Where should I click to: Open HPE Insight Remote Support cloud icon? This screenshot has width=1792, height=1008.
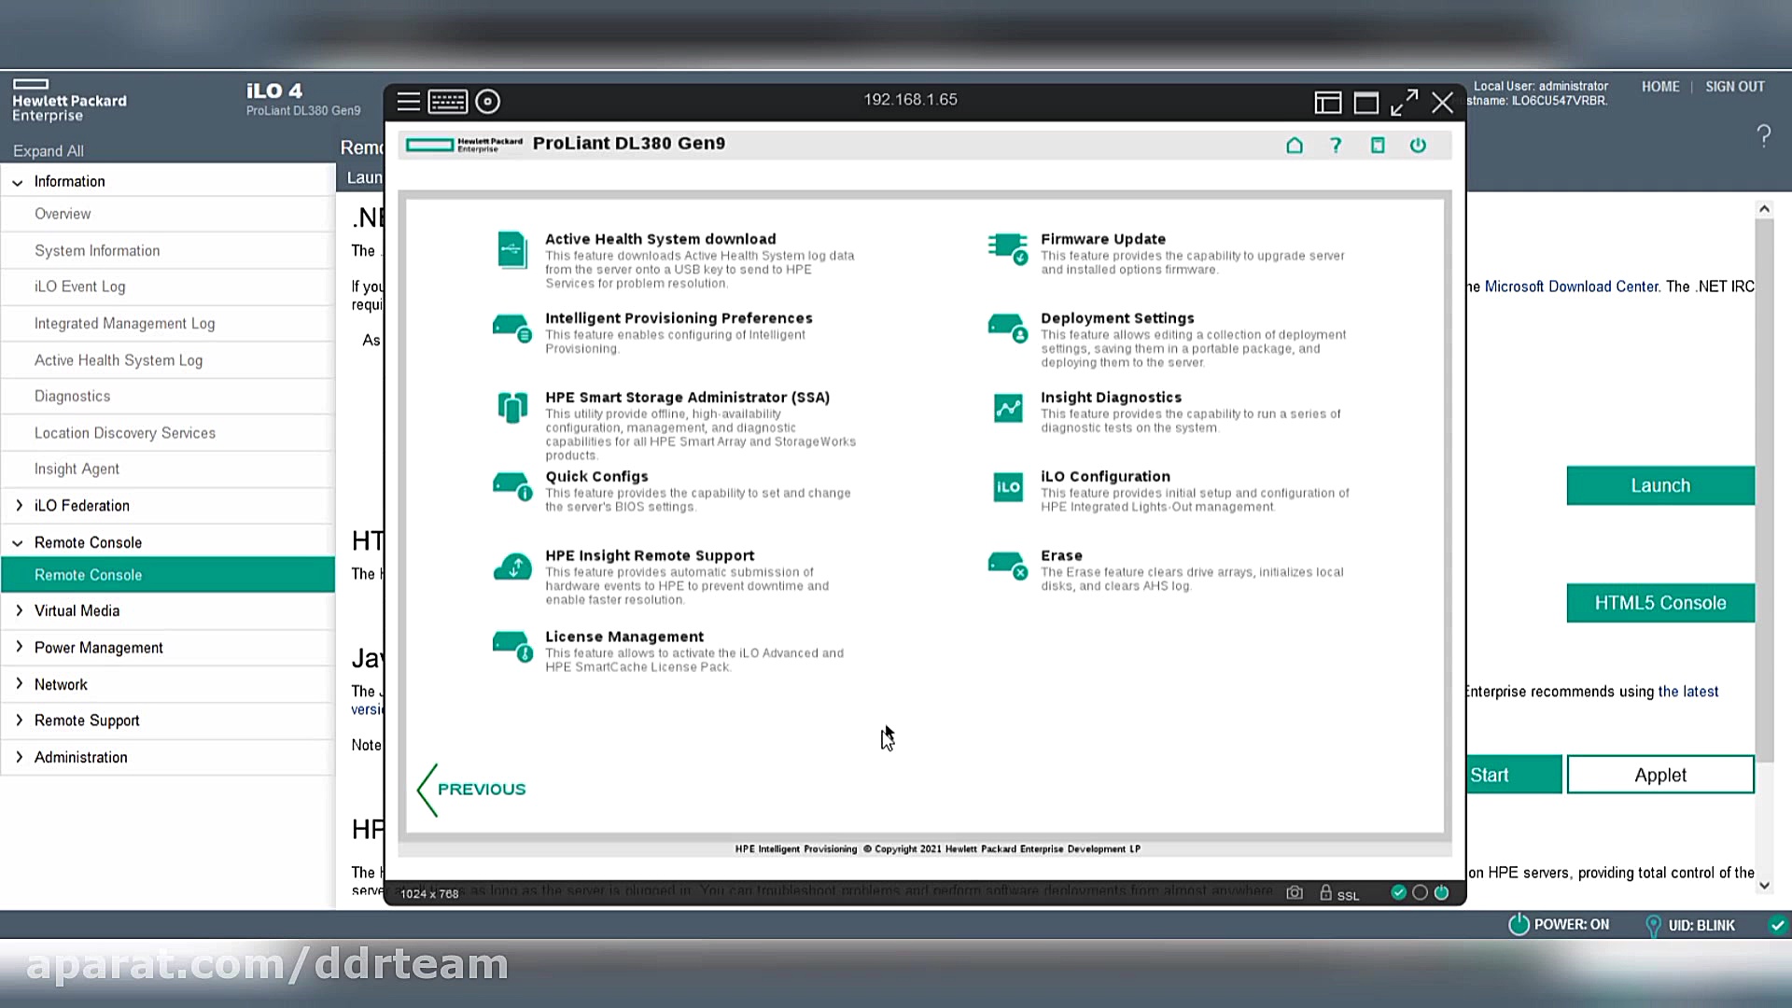(x=512, y=567)
